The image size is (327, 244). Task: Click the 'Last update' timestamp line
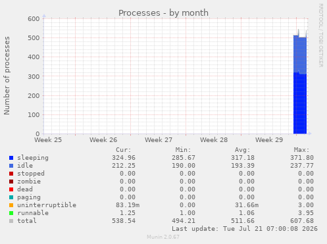coord(245,229)
